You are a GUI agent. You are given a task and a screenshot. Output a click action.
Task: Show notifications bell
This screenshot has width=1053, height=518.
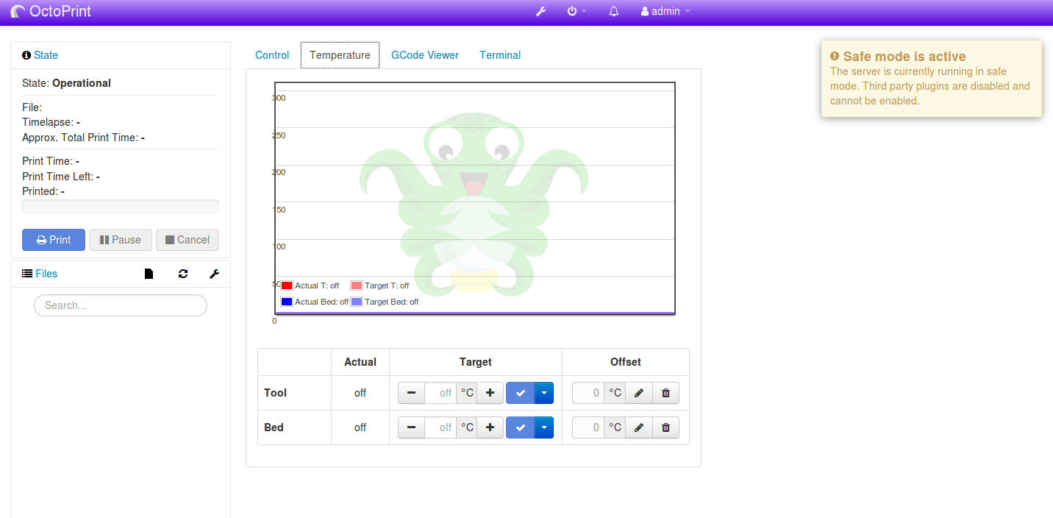pyautogui.click(x=614, y=12)
